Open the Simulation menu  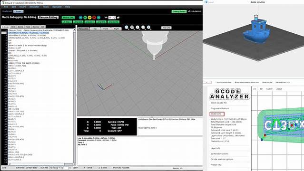[x=34, y=7]
